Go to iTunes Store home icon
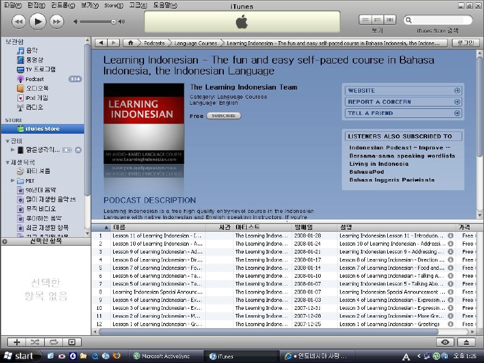The image size is (484, 363). [130, 43]
